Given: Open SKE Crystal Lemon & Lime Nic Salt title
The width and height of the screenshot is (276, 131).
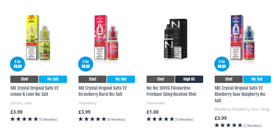Looking at the screenshot, I should click(x=34, y=91).
